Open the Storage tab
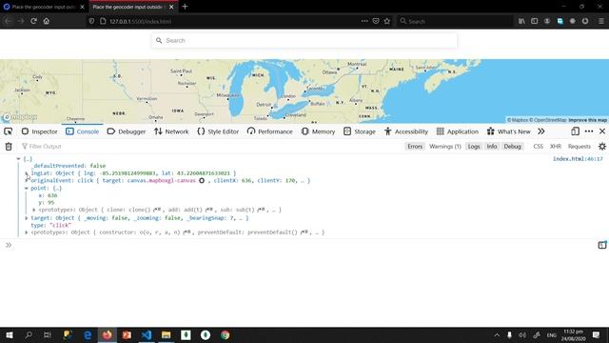Viewport: 609px width, 343px height. coord(360,131)
